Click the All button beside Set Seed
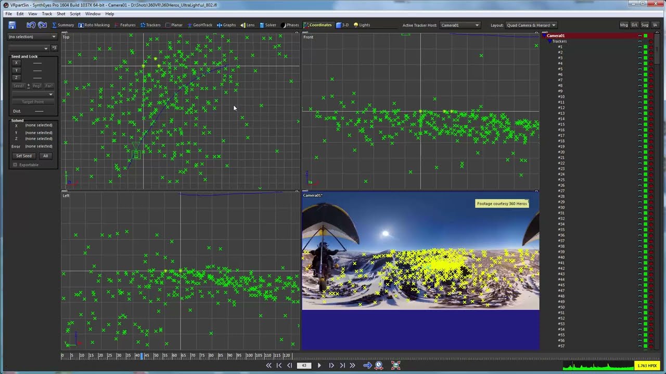Viewport: 666px width, 374px height. 45,156
